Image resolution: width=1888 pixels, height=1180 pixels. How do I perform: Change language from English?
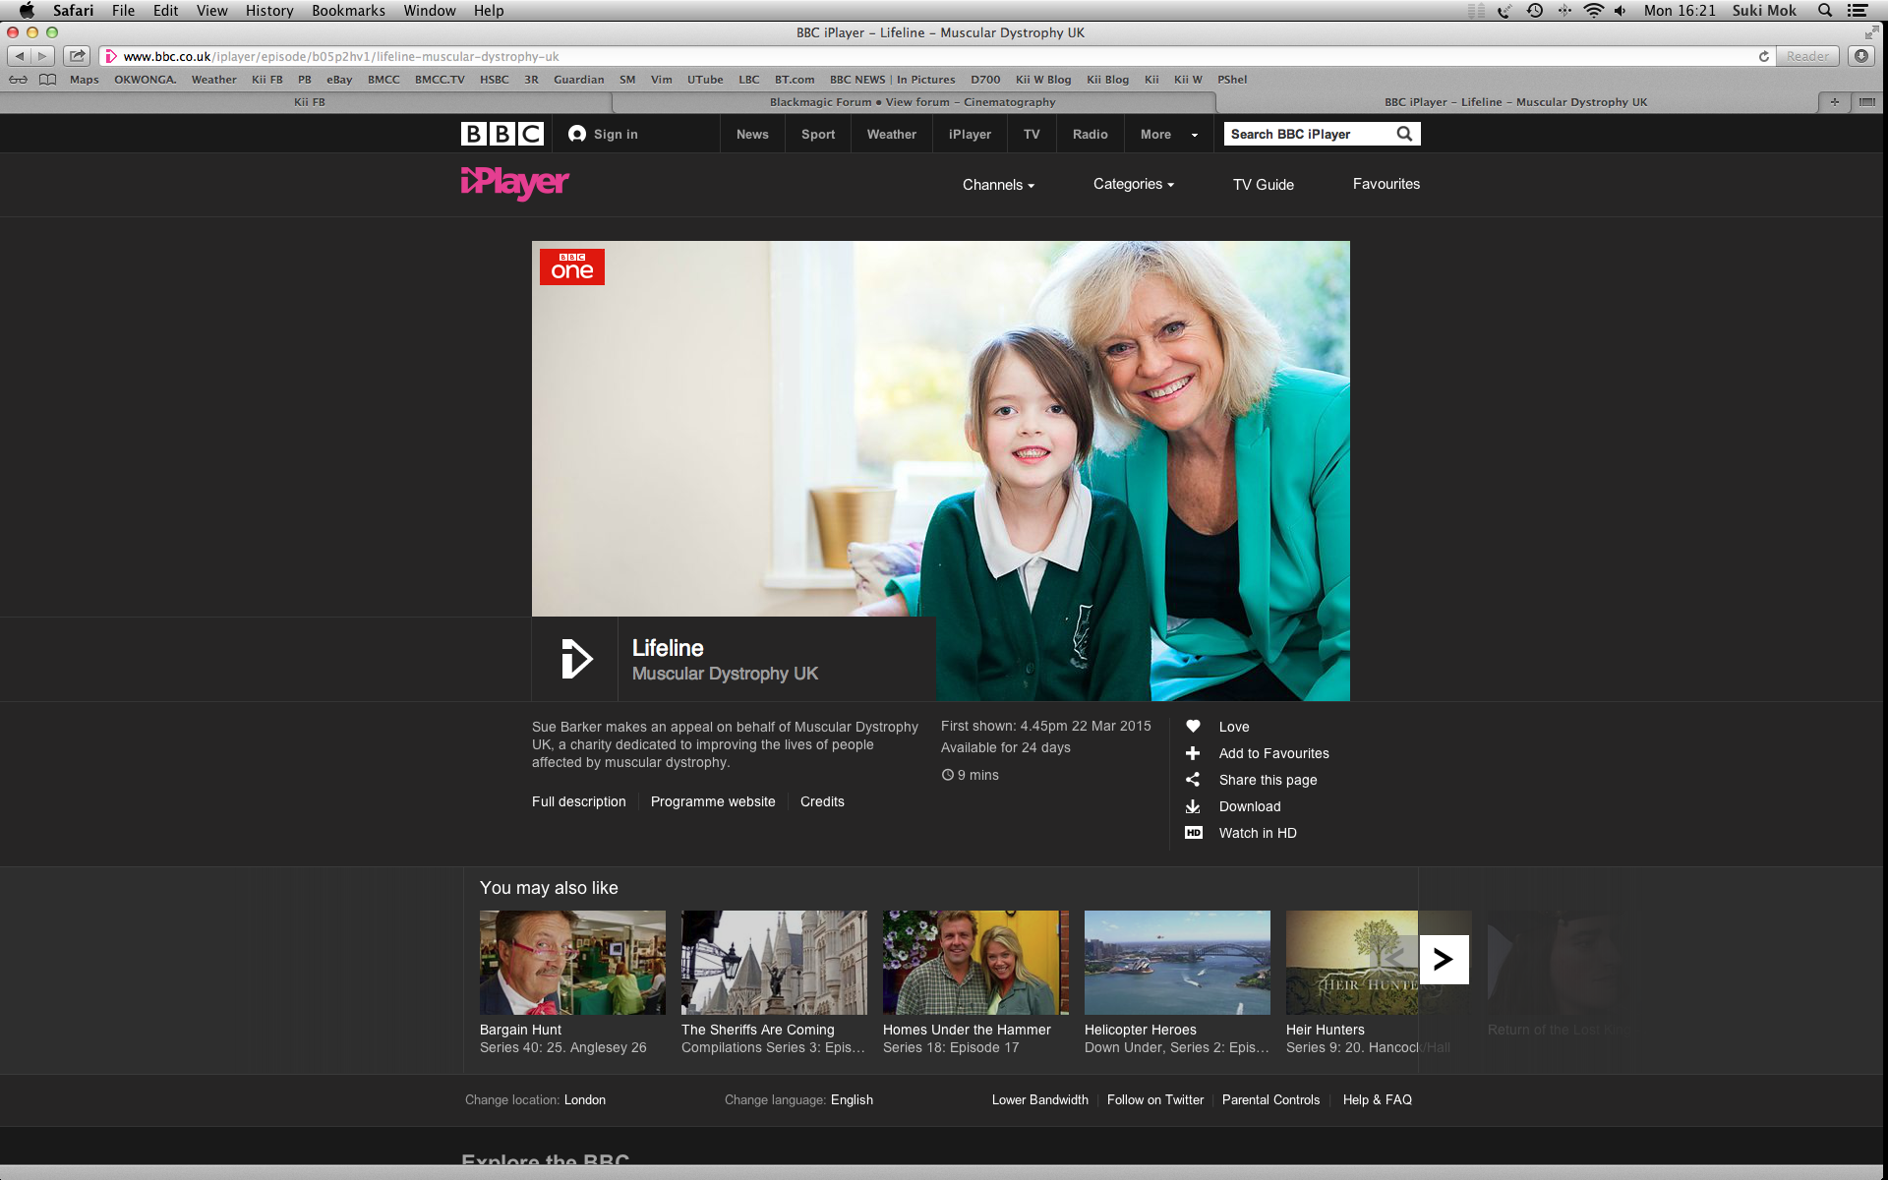[x=852, y=1099]
